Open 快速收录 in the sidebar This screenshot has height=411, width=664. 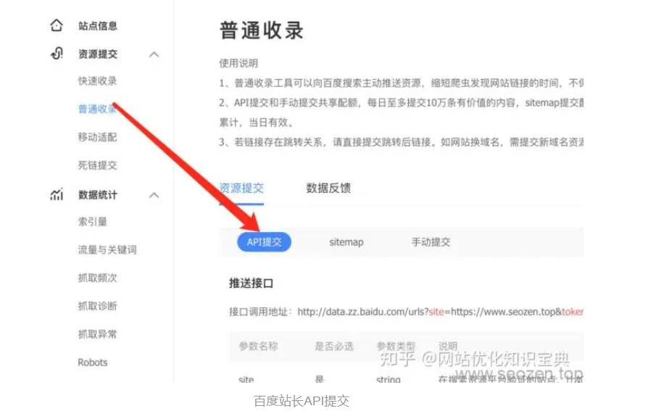coord(97,81)
